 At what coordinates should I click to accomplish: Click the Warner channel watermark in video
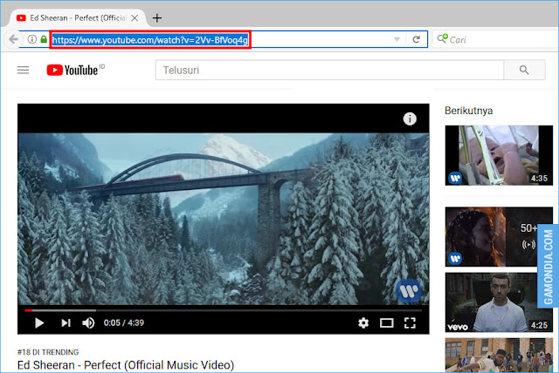point(409,291)
